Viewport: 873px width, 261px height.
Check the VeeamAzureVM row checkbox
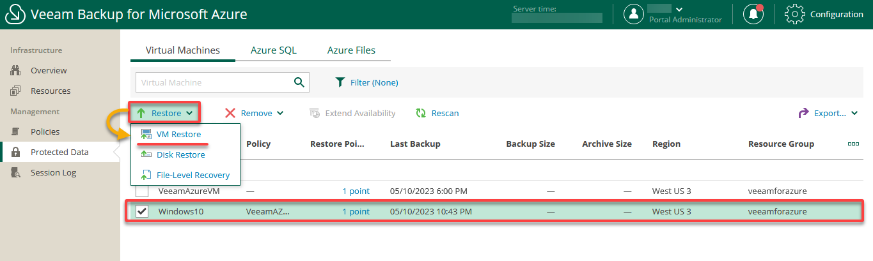click(x=142, y=191)
